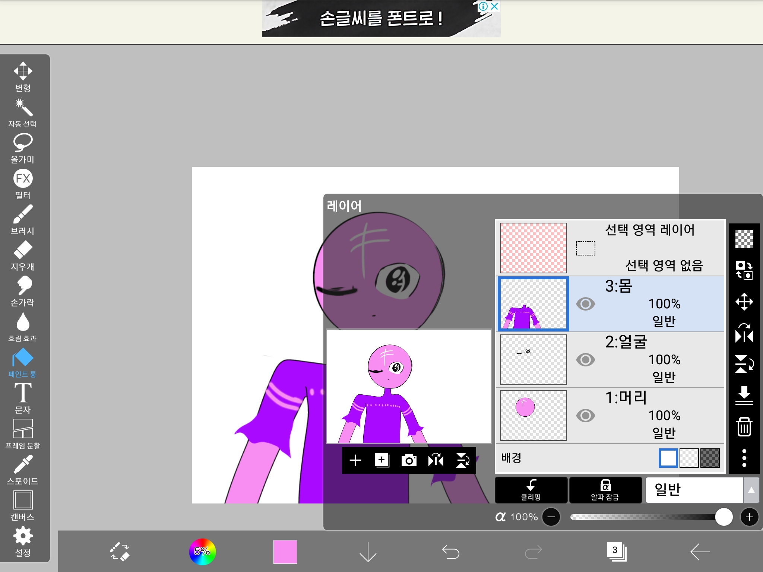Open the FX Filter (필터) tool

click(23, 184)
